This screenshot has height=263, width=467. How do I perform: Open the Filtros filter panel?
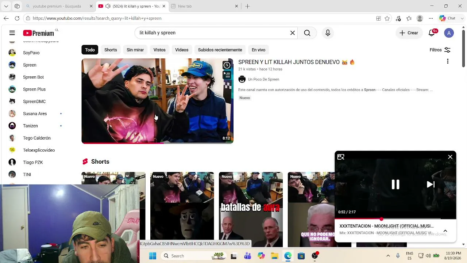pyautogui.click(x=440, y=50)
